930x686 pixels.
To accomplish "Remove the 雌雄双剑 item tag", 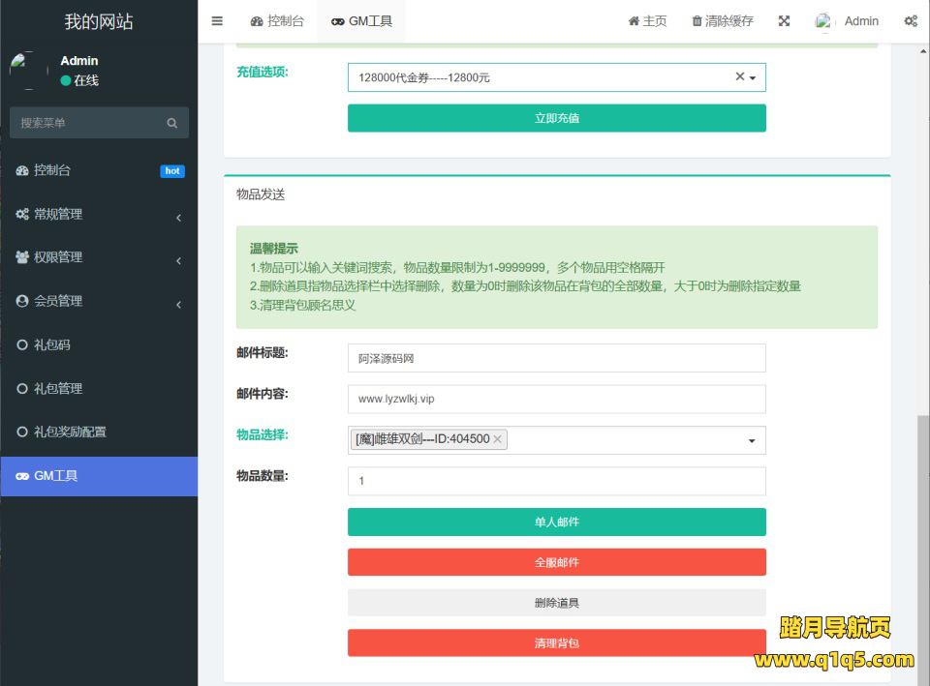I will click(498, 439).
